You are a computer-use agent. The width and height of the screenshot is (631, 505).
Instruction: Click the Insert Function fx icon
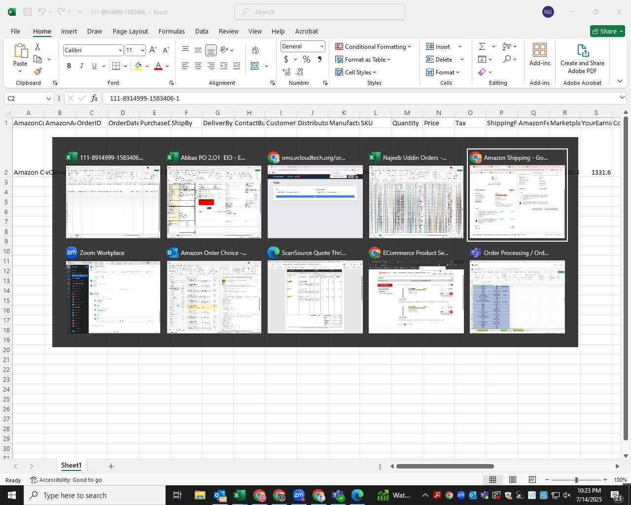[x=95, y=98]
